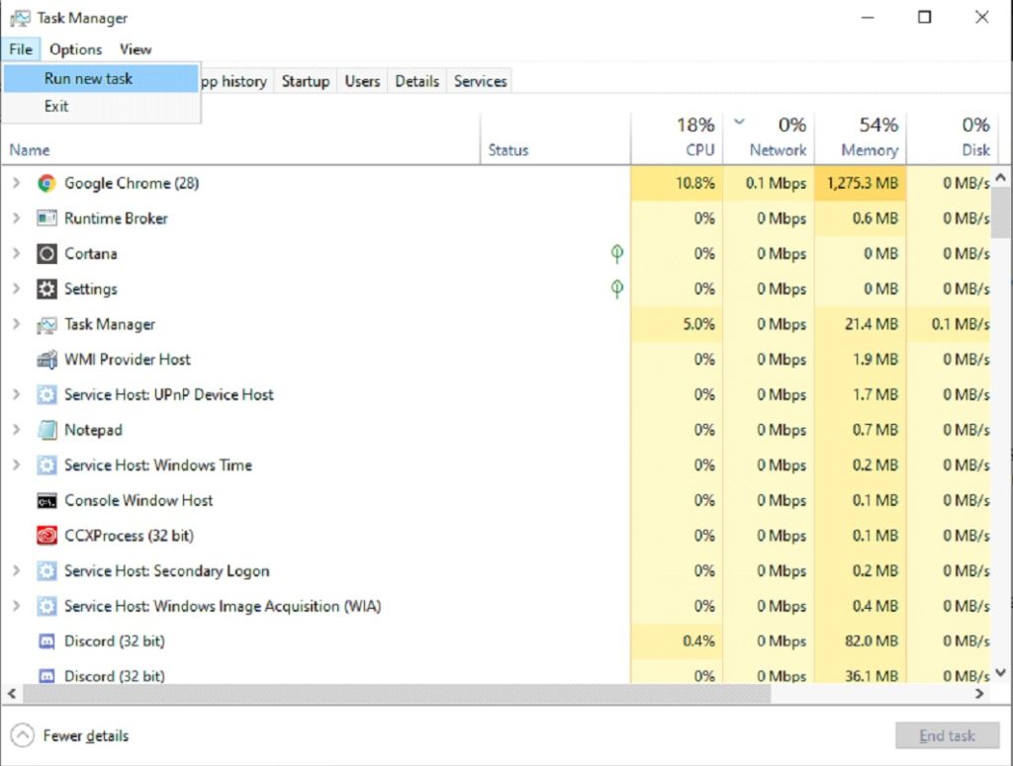Click the horizontal scrollbar left arrow
Screen dimensions: 1013x766
coord(12,694)
